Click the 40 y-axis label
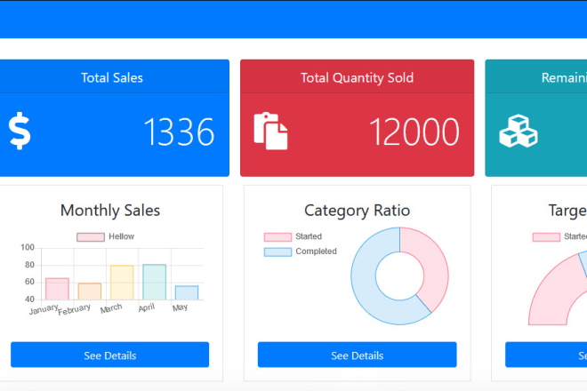Viewport: 587px width, 391px height. point(29,299)
